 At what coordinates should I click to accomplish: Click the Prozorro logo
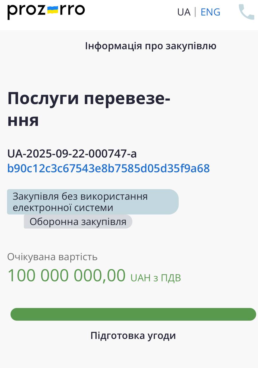46,11
